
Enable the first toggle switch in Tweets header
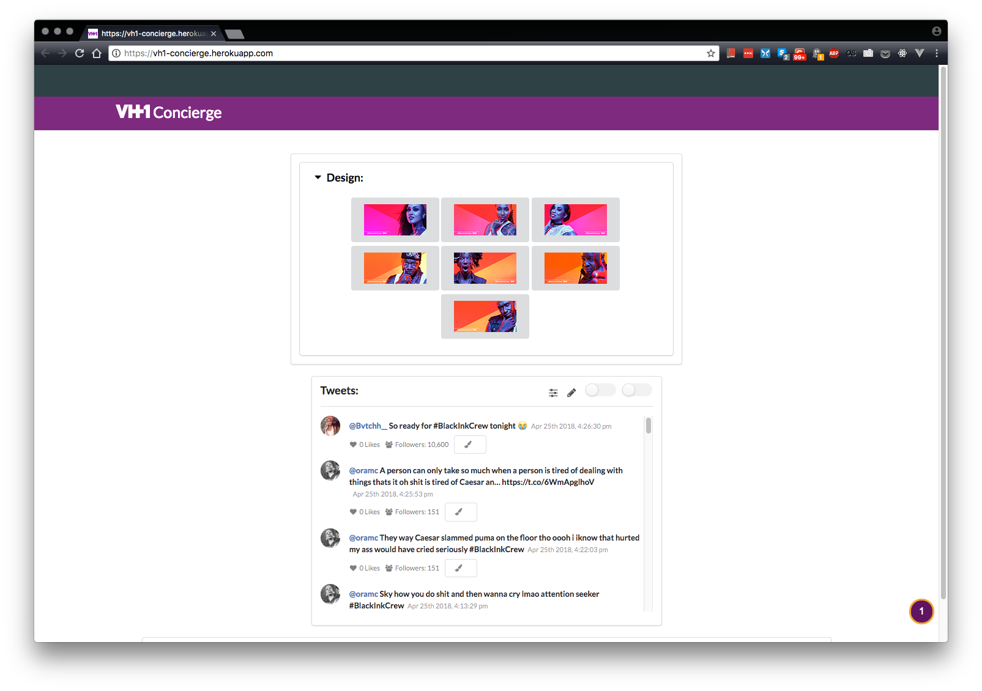pos(600,390)
